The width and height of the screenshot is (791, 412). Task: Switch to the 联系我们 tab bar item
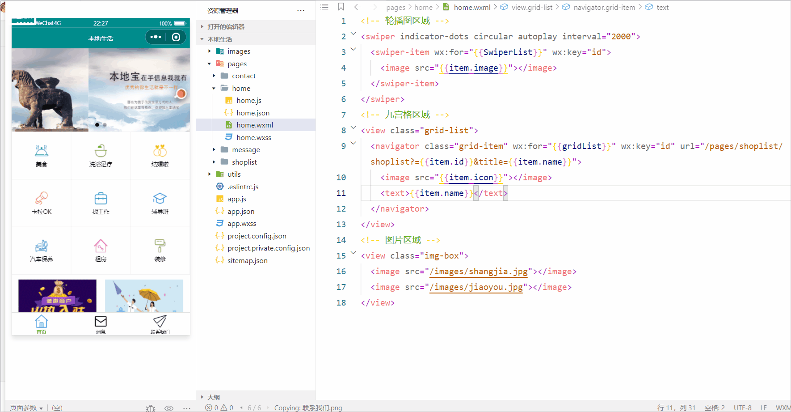(160, 324)
